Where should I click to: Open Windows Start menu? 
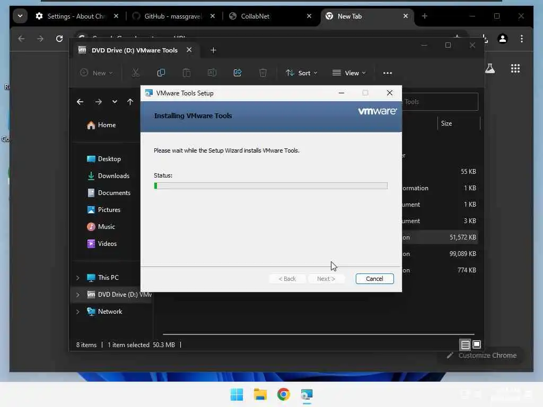coord(237,394)
